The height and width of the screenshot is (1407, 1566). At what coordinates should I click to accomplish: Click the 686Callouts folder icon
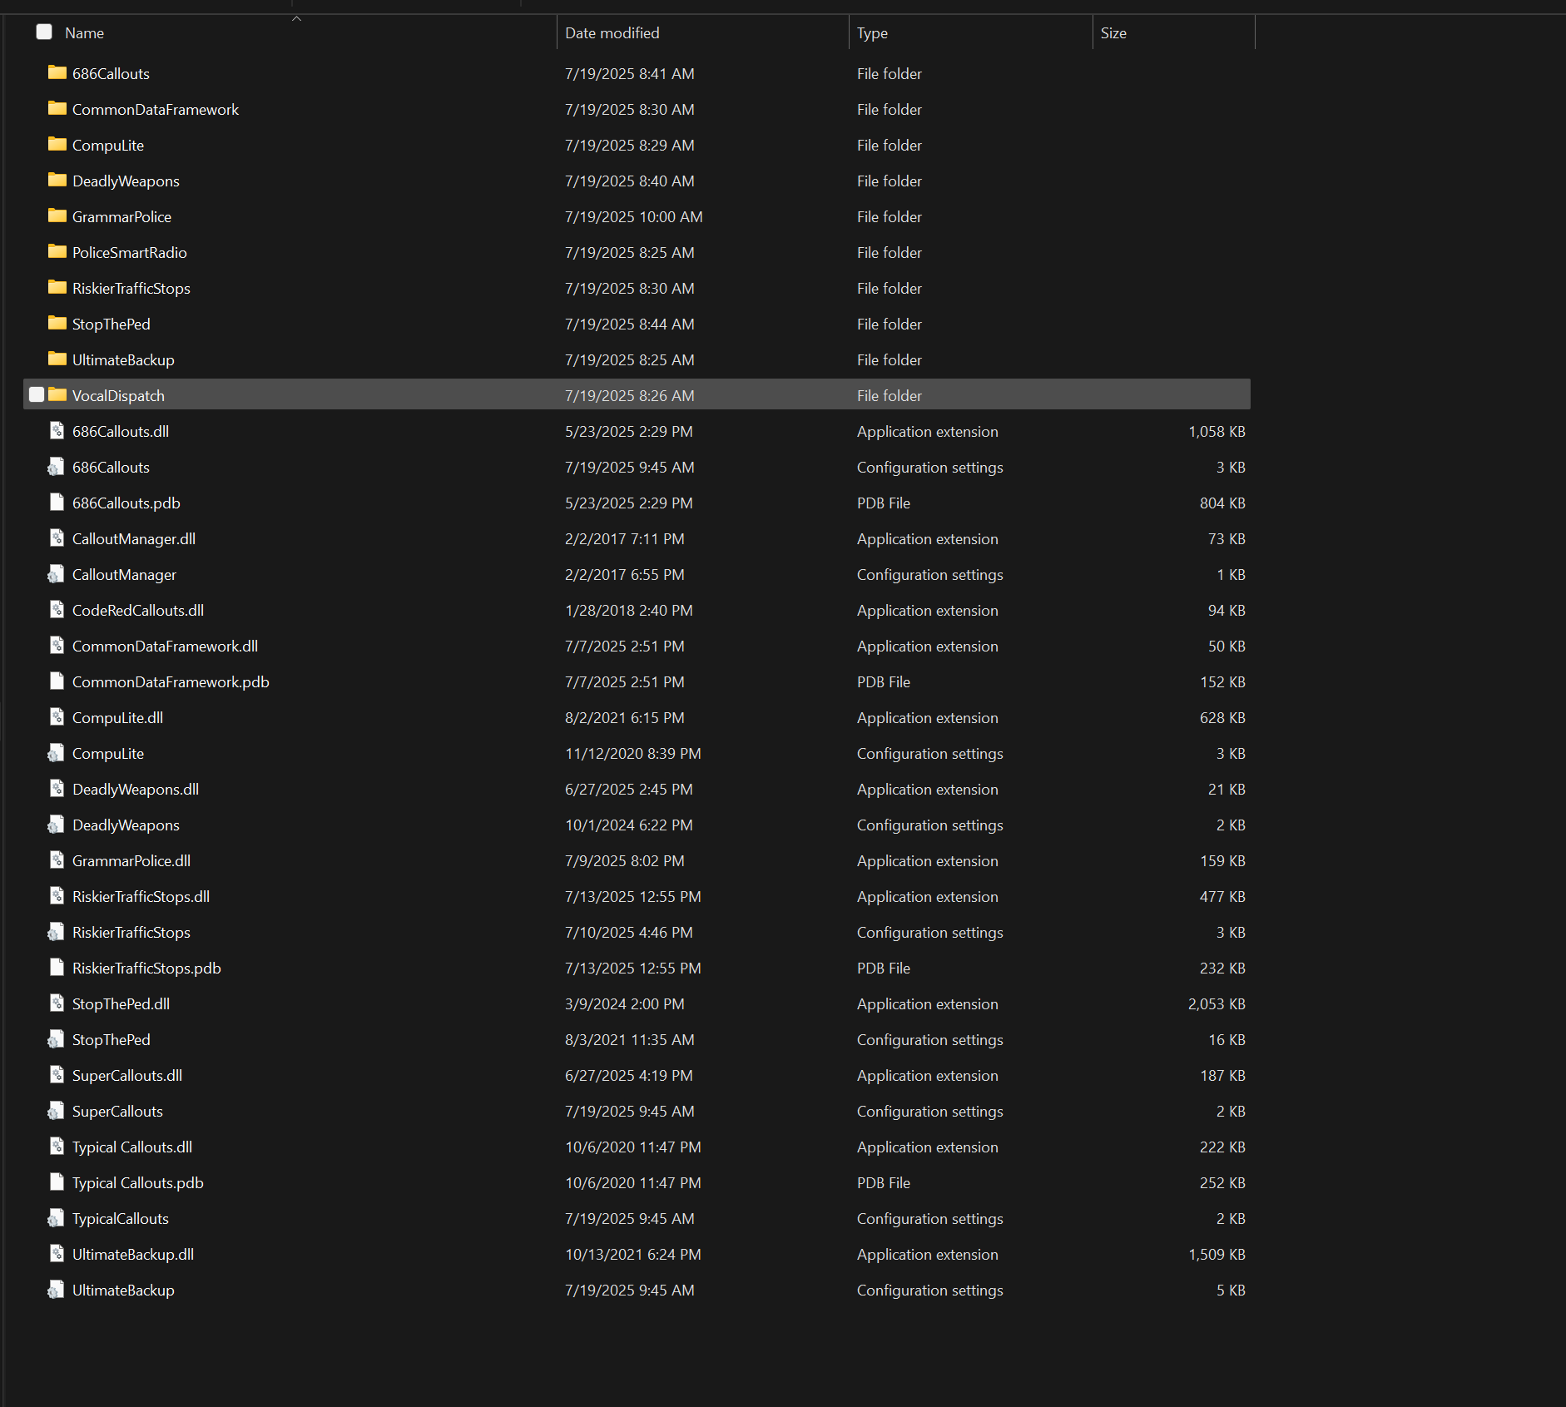pyautogui.click(x=57, y=72)
